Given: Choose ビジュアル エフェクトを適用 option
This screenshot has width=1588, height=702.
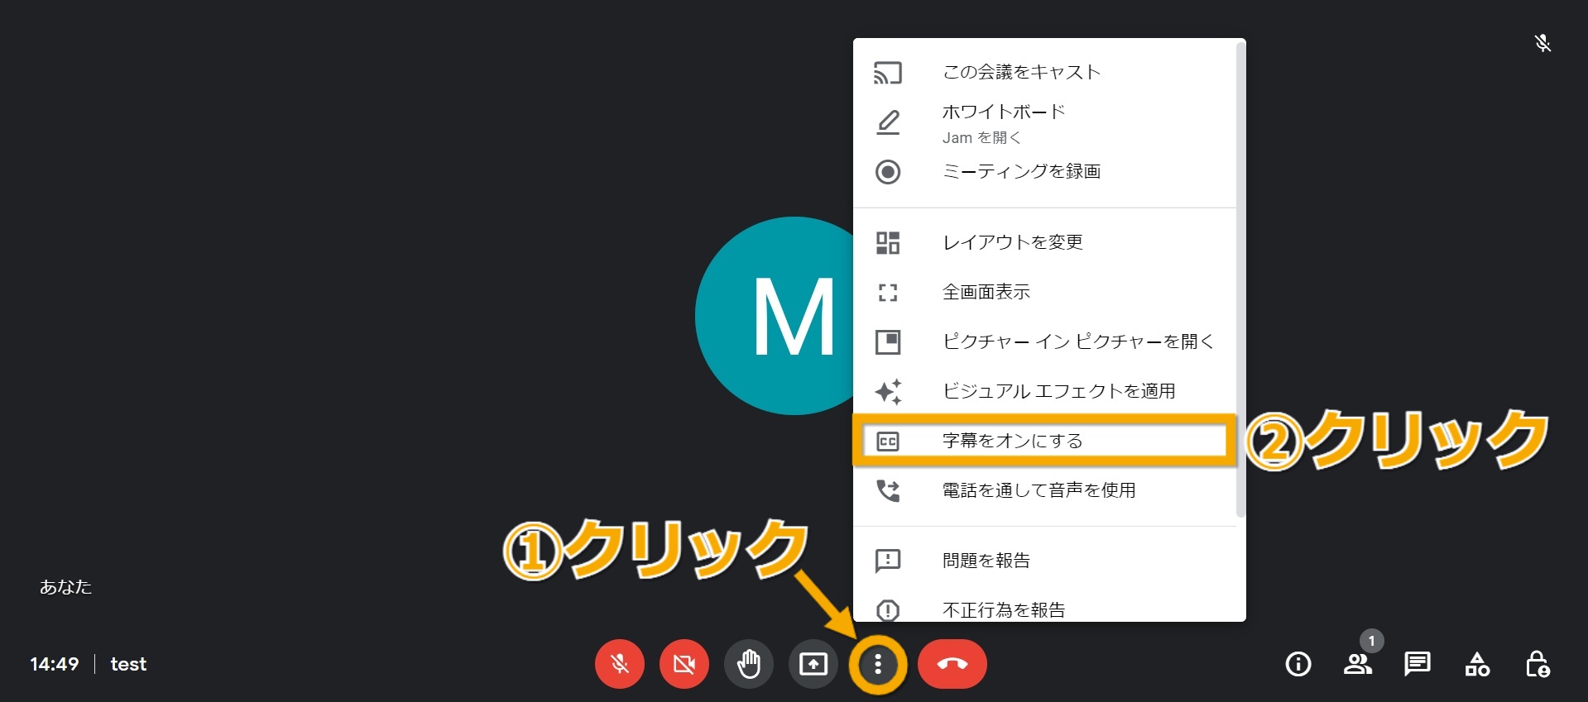Looking at the screenshot, I should pyautogui.click(x=1044, y=391).
